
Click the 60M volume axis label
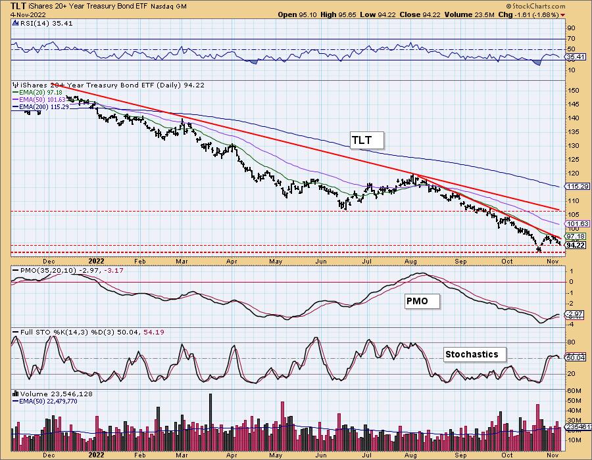(574, 390)
